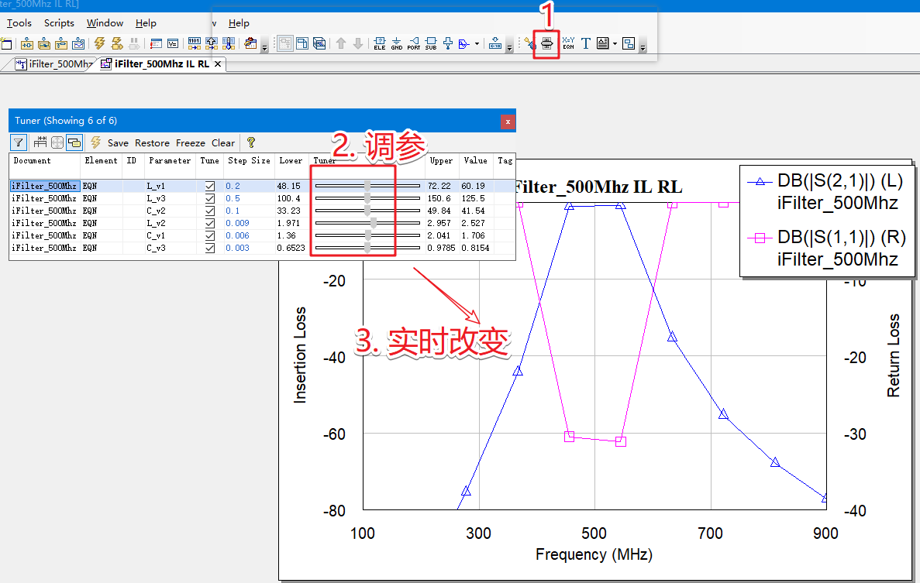Click the L_v2 tuner slider
The height and width of the screenshot is (583, 920).
367,223
